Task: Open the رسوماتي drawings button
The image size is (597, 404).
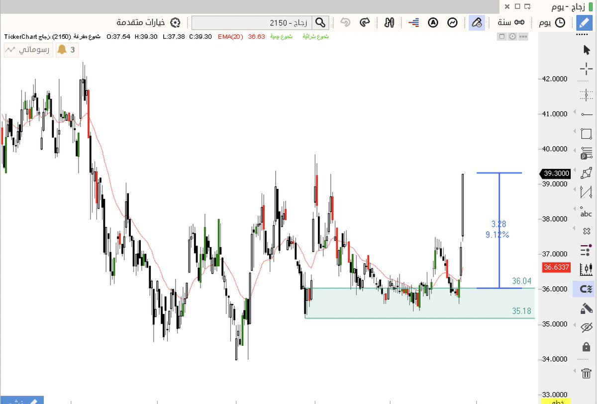Action: [28, 50]
